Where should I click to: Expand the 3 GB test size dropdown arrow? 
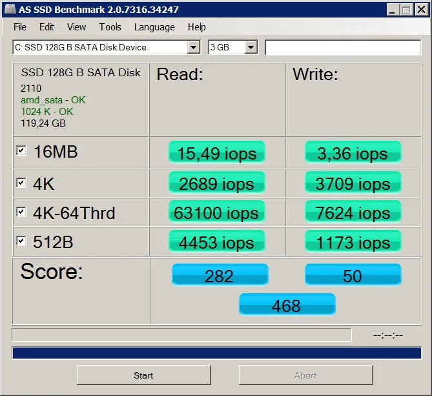point(251,47)
